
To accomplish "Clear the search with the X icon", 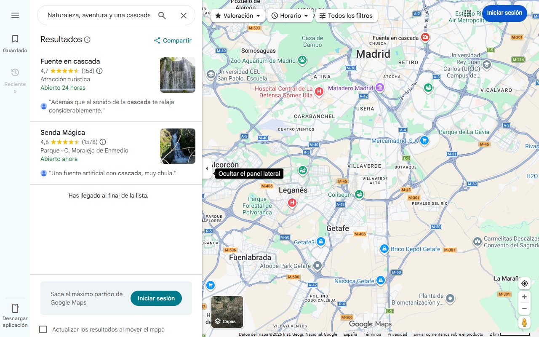I will point(184,15).
